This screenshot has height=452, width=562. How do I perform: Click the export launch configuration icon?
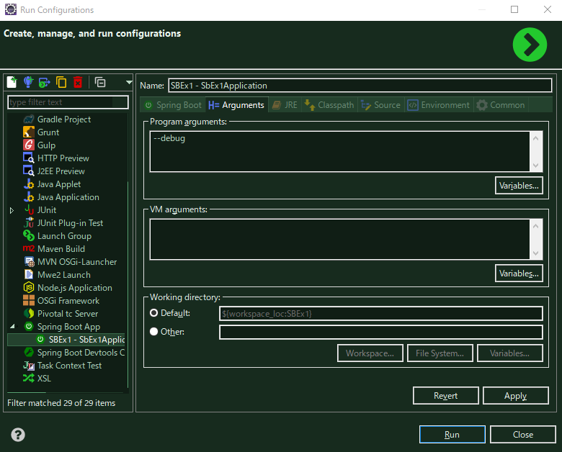click(45, 82)
